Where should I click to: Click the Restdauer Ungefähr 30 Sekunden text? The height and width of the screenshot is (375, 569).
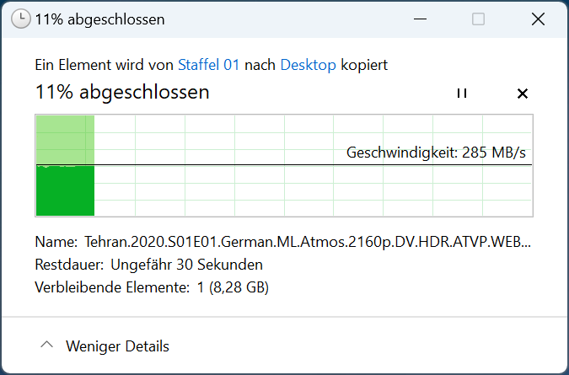[148, 265]
